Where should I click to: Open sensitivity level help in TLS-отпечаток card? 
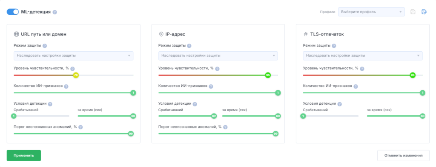pos(362,69)
